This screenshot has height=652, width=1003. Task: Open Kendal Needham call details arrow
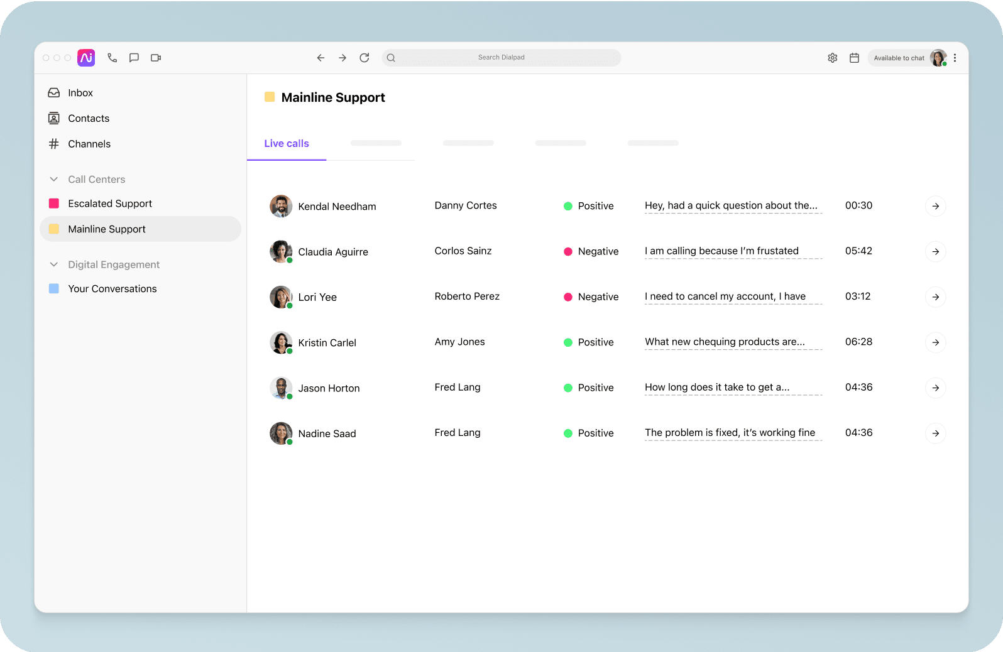pyautogui.click(x=935, y=206)
